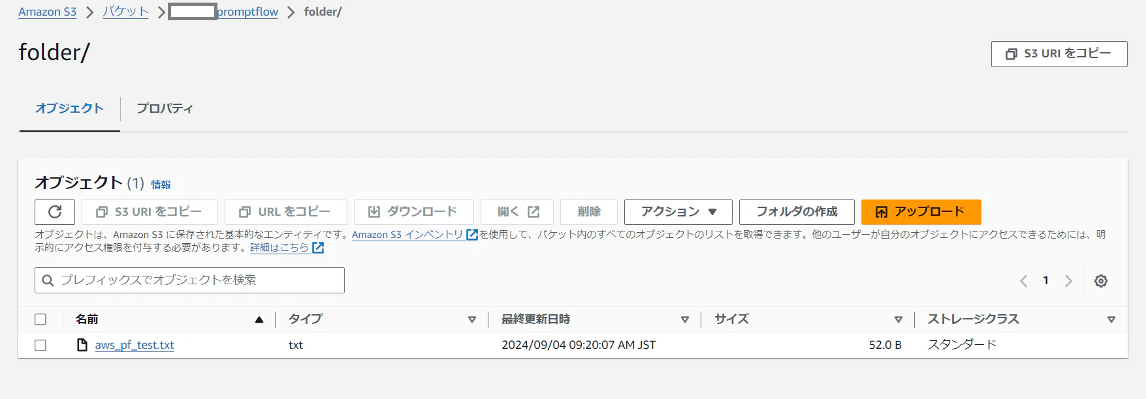Click the external link icon after Amazon S3 インベントリ
This screenshot has height=399, width=1146.
[x=472, y=235]
